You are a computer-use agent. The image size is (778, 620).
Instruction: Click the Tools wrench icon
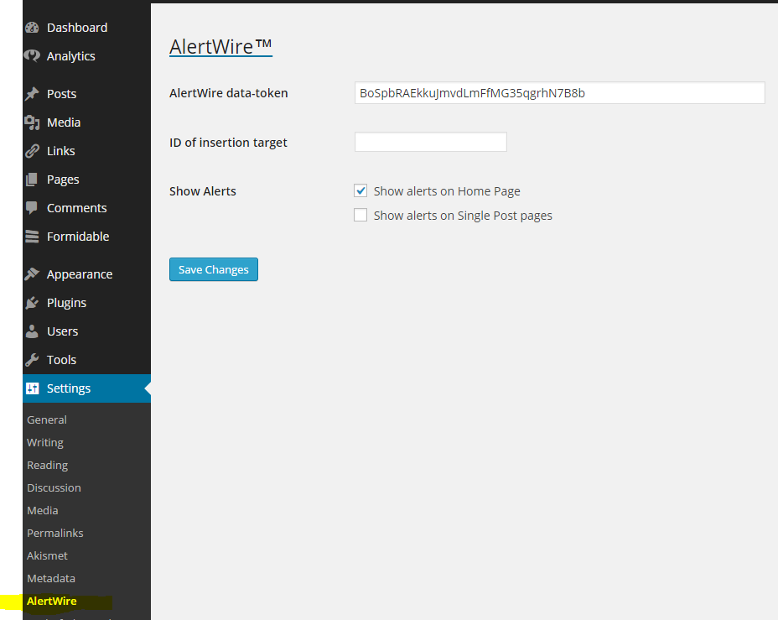[x=32, y=360]
